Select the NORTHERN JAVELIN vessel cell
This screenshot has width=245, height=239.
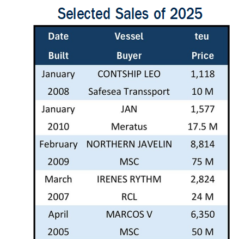pyautogui.click(x=129, y=144)
